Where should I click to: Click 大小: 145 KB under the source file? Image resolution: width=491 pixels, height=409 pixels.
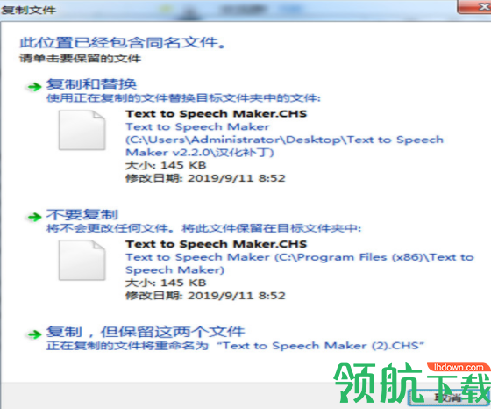[166, 165]
